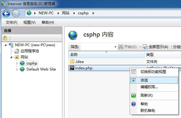The height and width of the screenshot is (118, 181).
Task: Choose 刷新(R) from context menu
Action: [154, 95]
